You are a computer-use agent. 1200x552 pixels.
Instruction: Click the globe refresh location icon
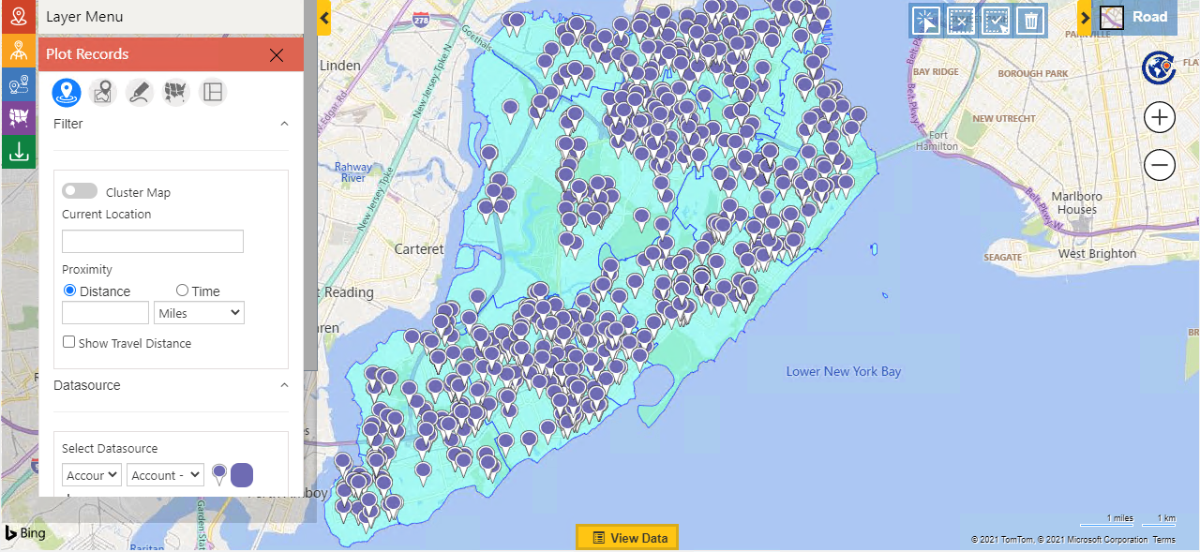click(1160, 67)
